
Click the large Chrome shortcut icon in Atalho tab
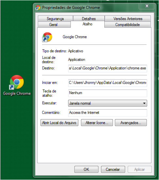(47, 37)
